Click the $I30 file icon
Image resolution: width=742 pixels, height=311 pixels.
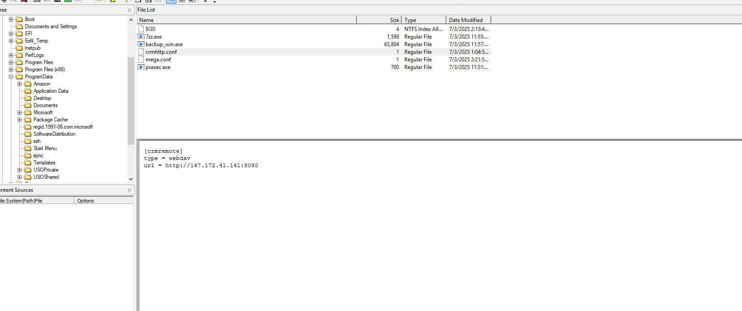(141, 29)
